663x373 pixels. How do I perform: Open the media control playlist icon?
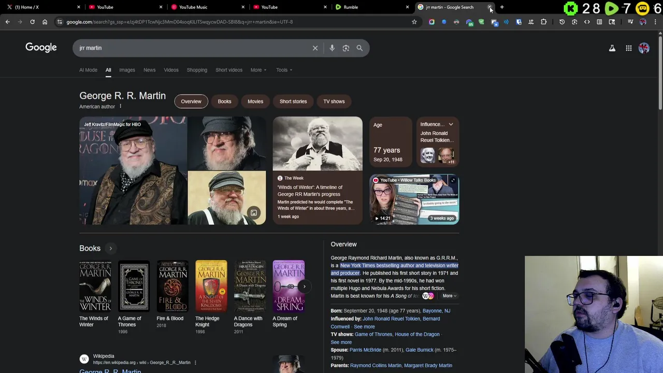click(x=630, y=22)
